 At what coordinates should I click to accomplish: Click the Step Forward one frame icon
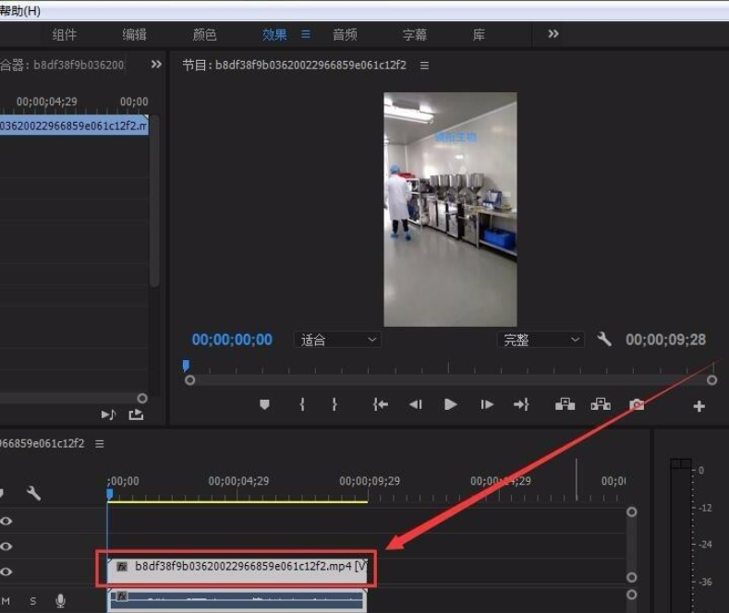(x=487, y=404)
